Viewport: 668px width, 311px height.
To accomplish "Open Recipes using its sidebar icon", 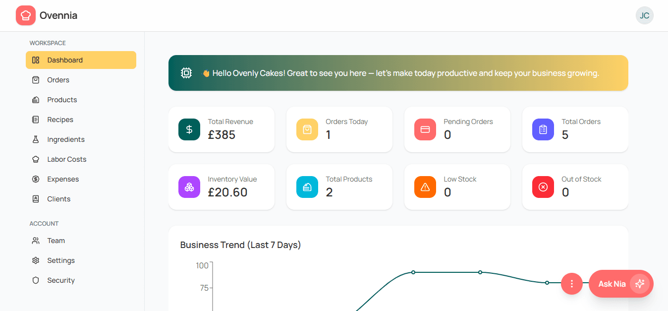I will tap(35, 120).
